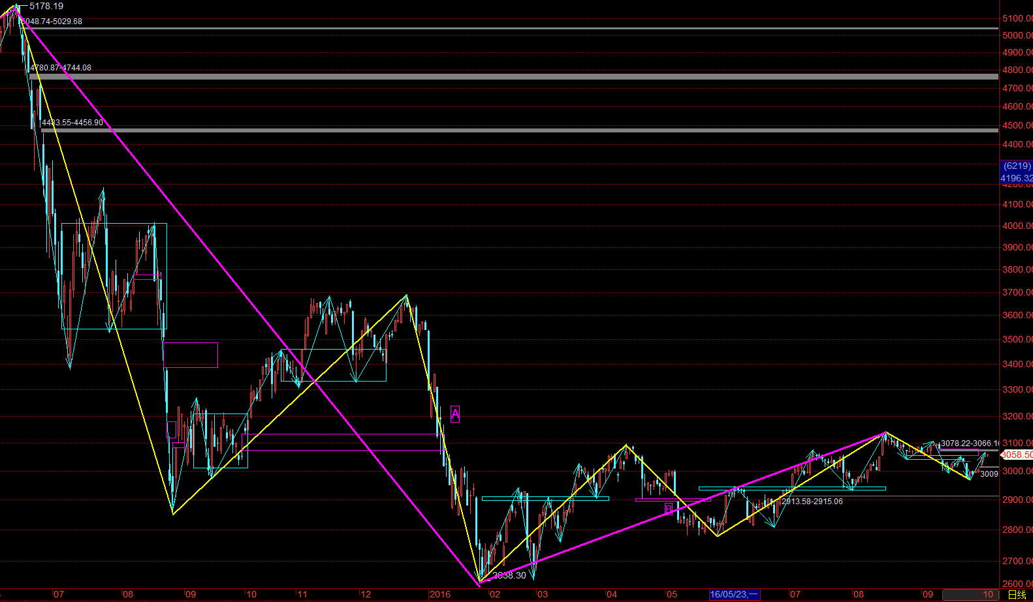Select the gray band at 4780.87-4744.08
The image size is (1033, 602).
click(x=514, y=77)
